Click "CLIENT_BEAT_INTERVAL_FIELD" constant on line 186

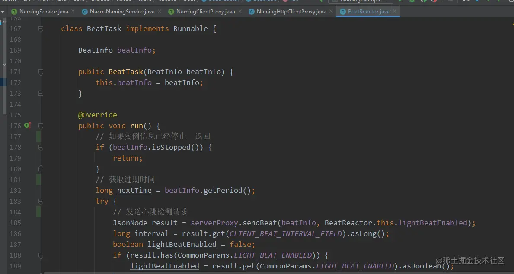pyautogui.click(x=285, y=234)
